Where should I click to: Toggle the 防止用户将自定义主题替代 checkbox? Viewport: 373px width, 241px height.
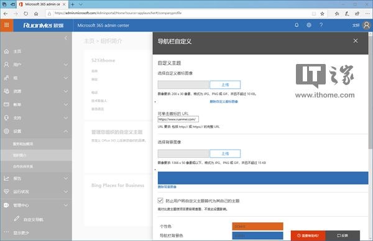tap(160, 201)
